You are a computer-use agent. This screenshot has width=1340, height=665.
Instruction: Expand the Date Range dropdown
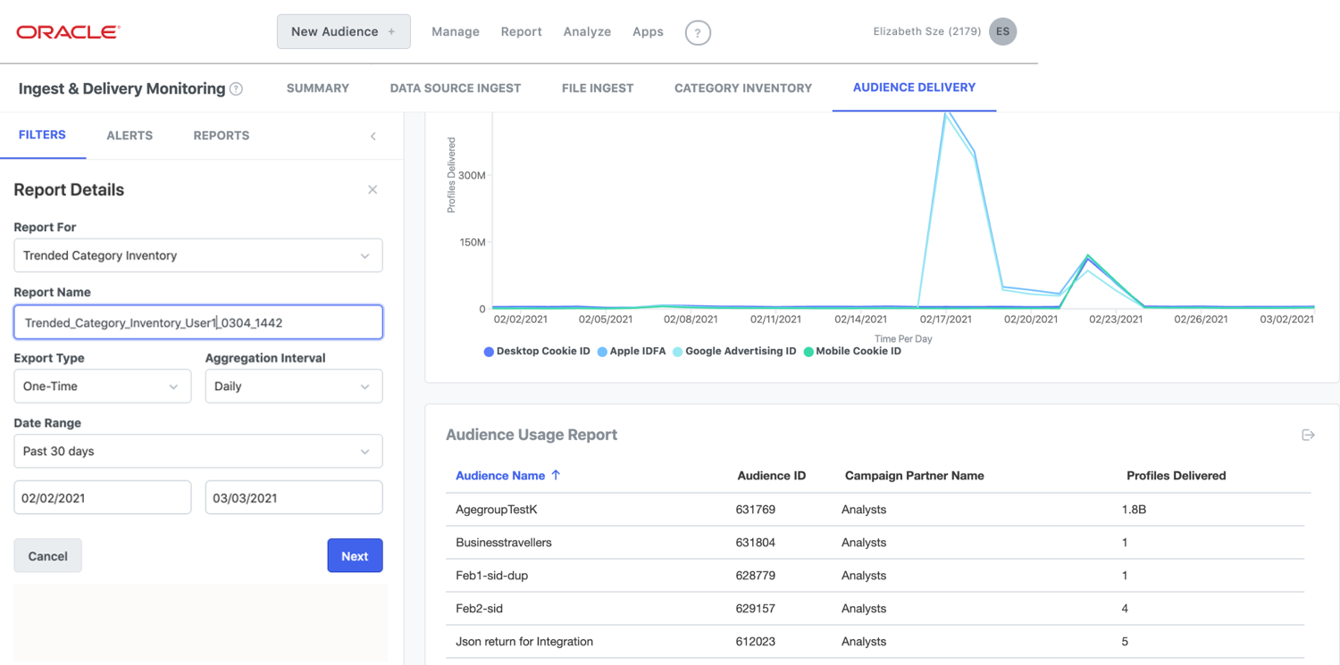coord(197,452)
